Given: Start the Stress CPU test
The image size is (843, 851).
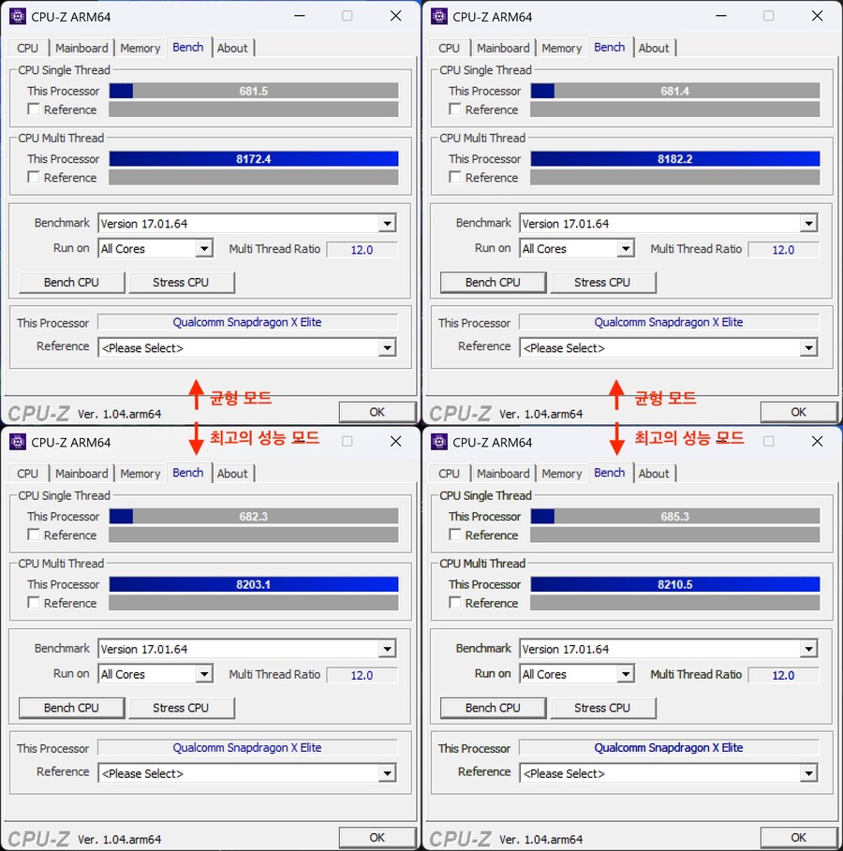Looking at the screenshot, I should [182, 282].
